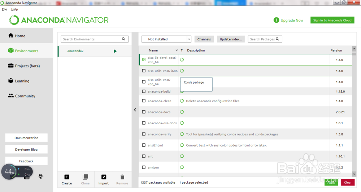Image resolution: width=361 pixels, height=192 pixels.
Task: Check the ant package checkbox
Action: click(x=144, y=156)
